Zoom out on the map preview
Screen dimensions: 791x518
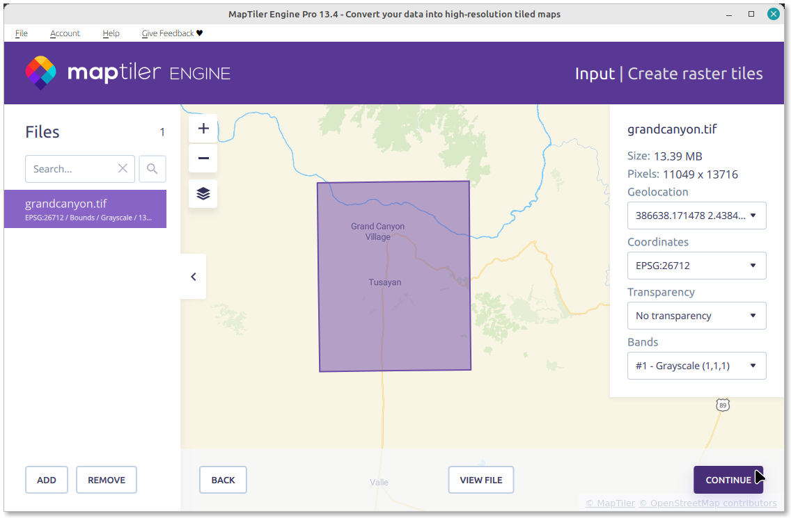click(x=203, y=159)
